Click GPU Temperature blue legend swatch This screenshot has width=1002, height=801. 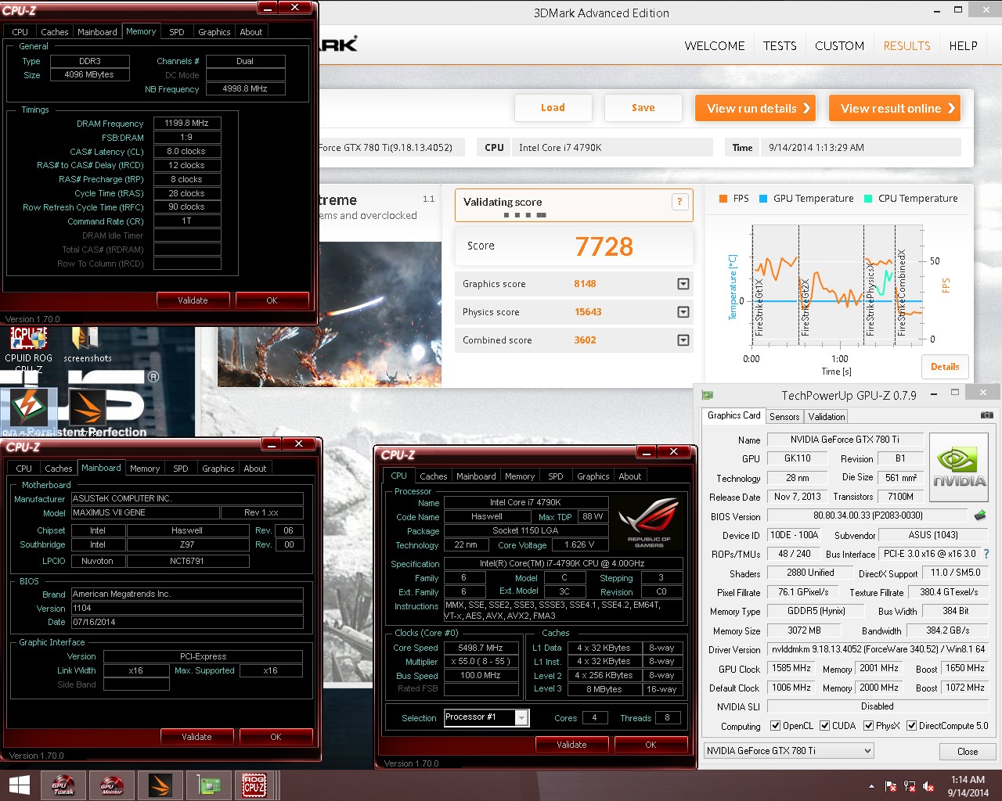point(763,199)
